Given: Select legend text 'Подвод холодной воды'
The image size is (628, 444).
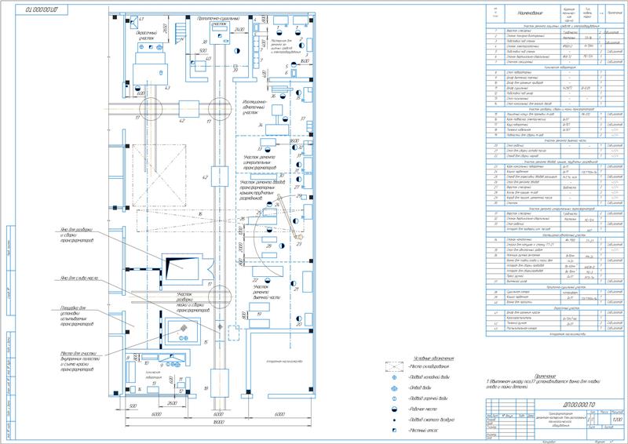Looking at the screenshot, I should 431,377.
